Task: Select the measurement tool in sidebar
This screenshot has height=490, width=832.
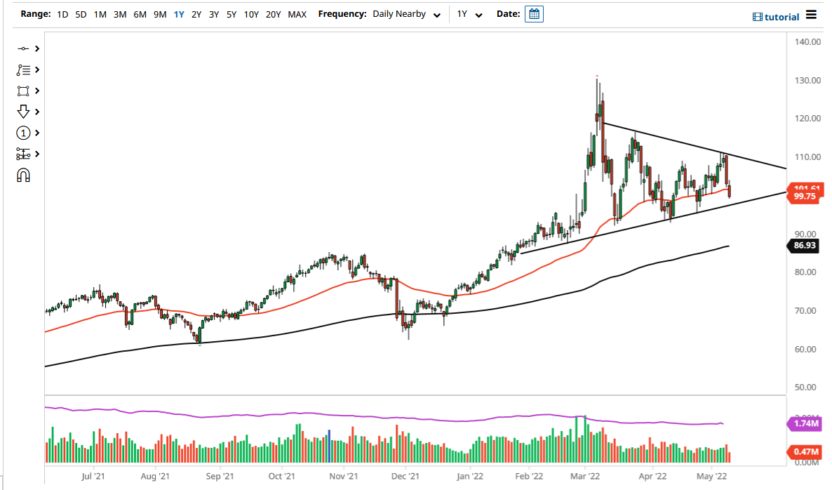Action: 23,154
